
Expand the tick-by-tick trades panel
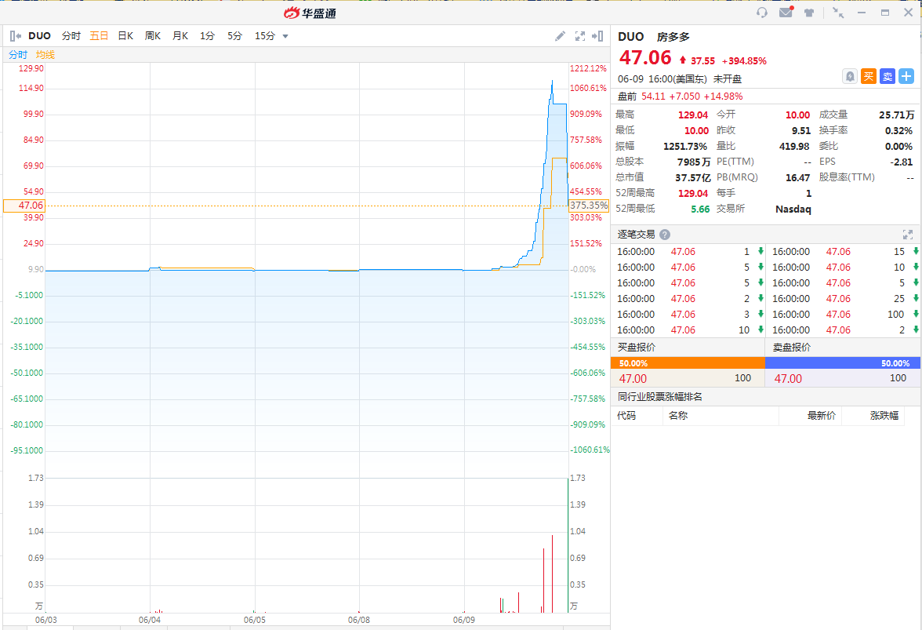[908, 235]
